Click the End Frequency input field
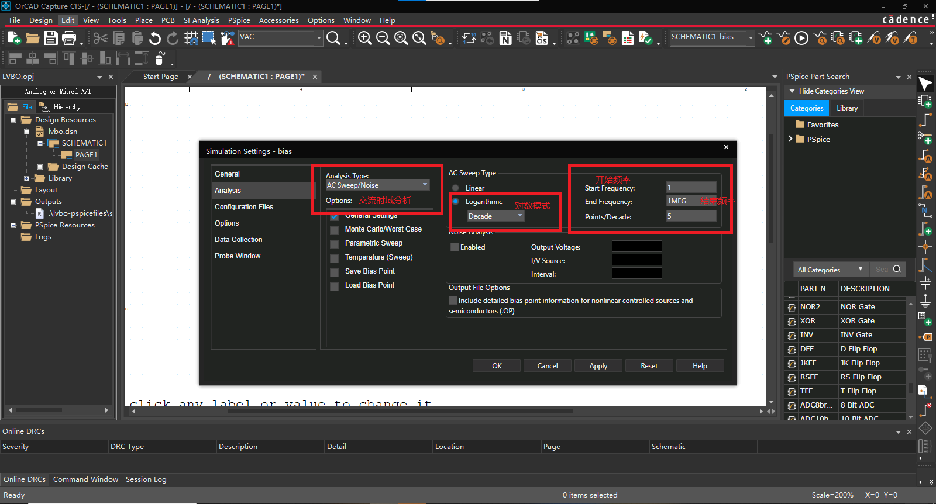The image size is (936, 504). pos(691,201)
